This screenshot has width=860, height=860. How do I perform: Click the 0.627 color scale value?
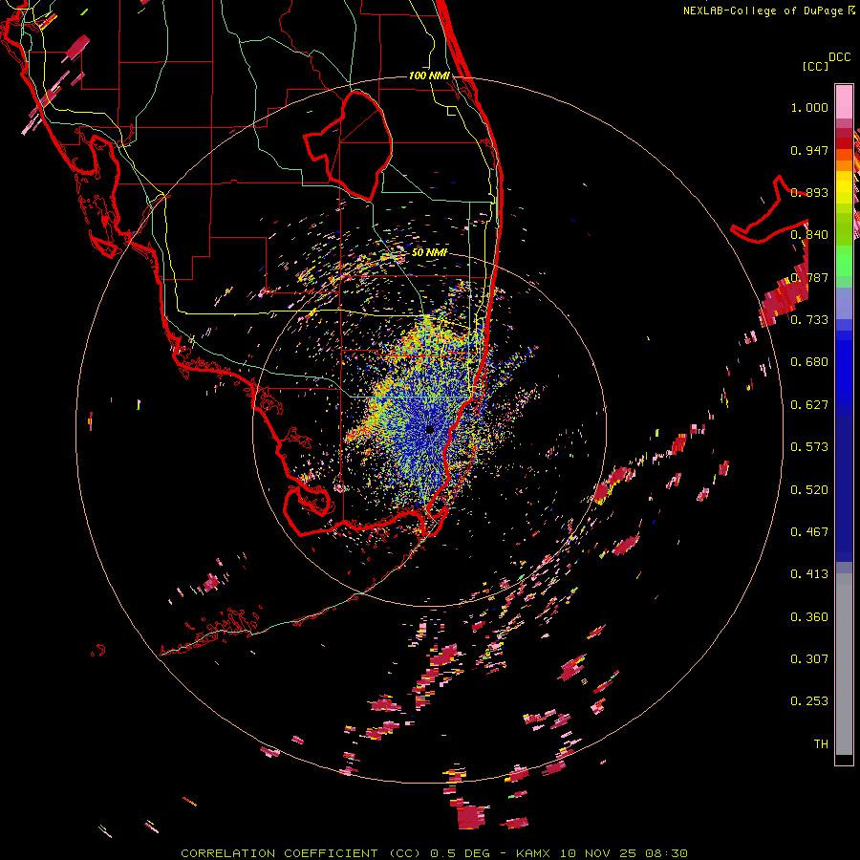pos(809,405)
